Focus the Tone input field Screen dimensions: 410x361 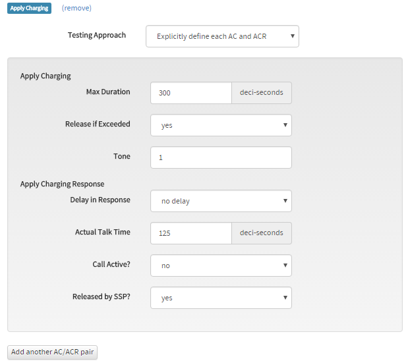221,157
